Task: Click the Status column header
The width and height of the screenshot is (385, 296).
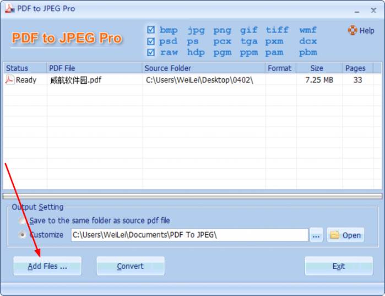Action: 25,68
